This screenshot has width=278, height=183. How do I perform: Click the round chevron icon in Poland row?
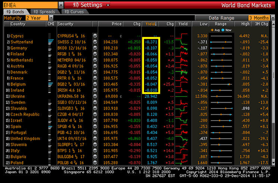click(95, 163)
